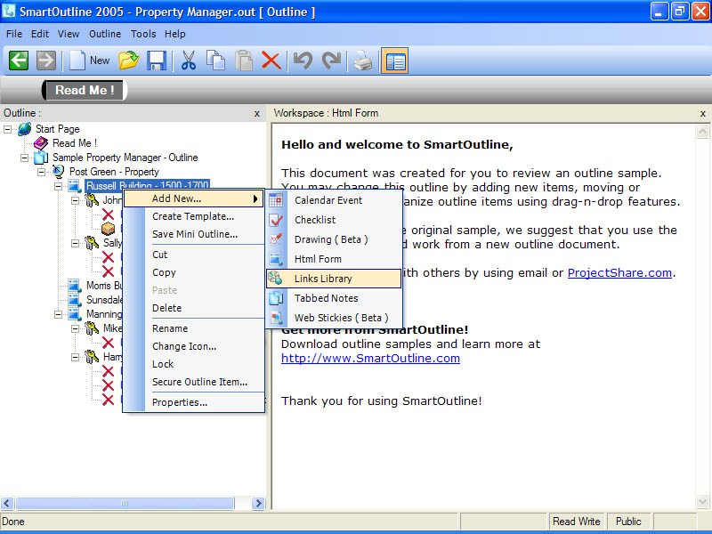Click the Paste clipboard toolbar icon

coord(244,61)
